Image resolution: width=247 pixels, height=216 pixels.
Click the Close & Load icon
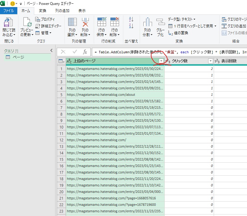[8, 22]
